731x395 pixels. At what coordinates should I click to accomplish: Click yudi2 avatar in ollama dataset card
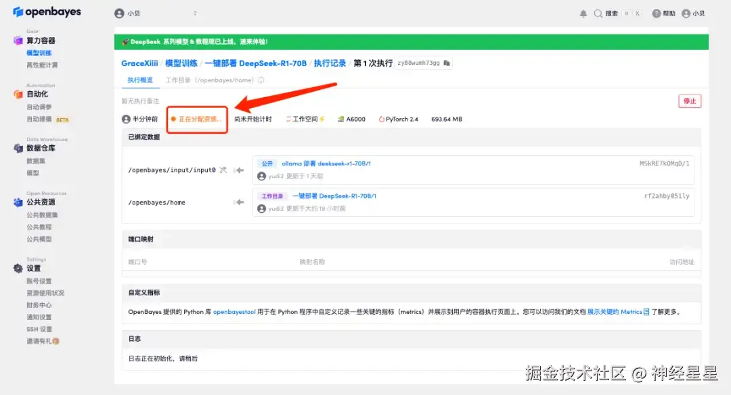[x=261, y=176]
